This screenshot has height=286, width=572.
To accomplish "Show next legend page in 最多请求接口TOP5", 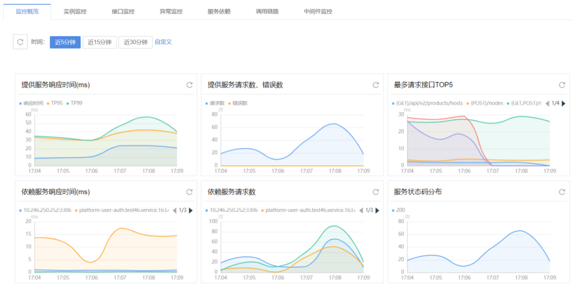I will tap(563, 103).
